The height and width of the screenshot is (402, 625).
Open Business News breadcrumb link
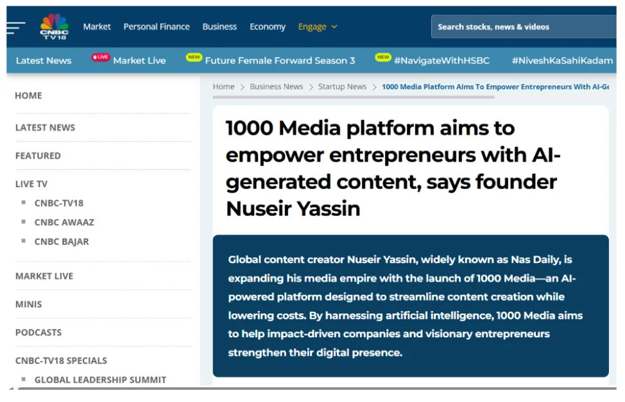tap(276, 87)
